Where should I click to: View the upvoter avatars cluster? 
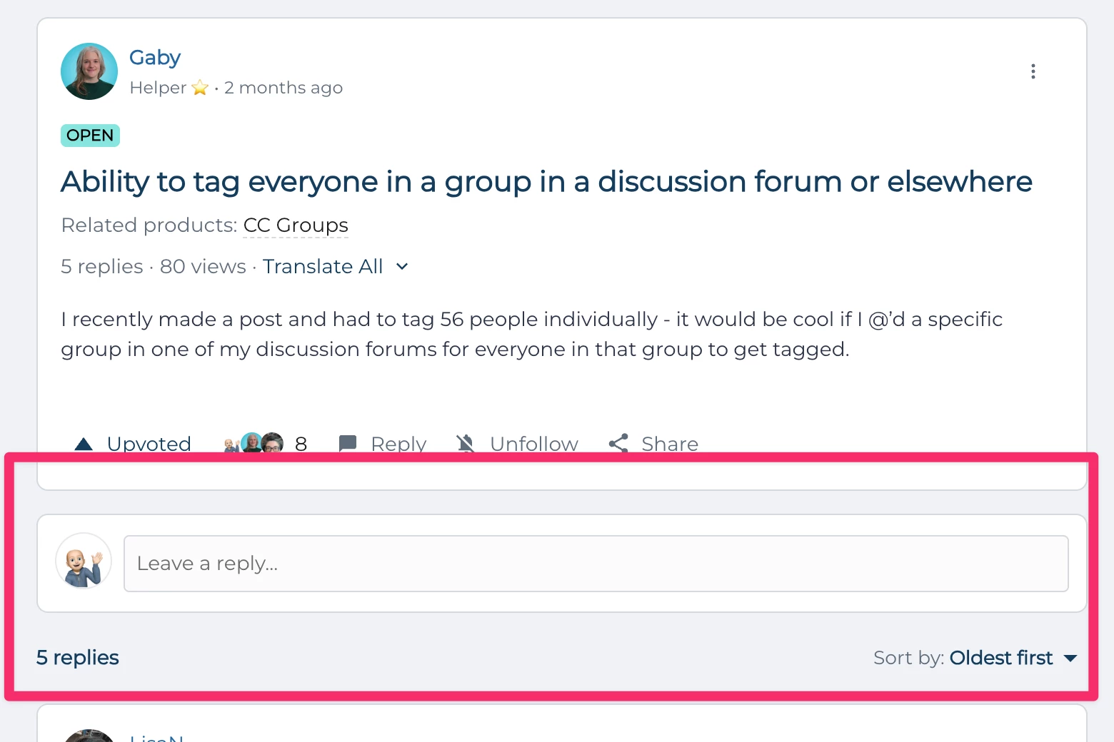[x=253, y=444]
